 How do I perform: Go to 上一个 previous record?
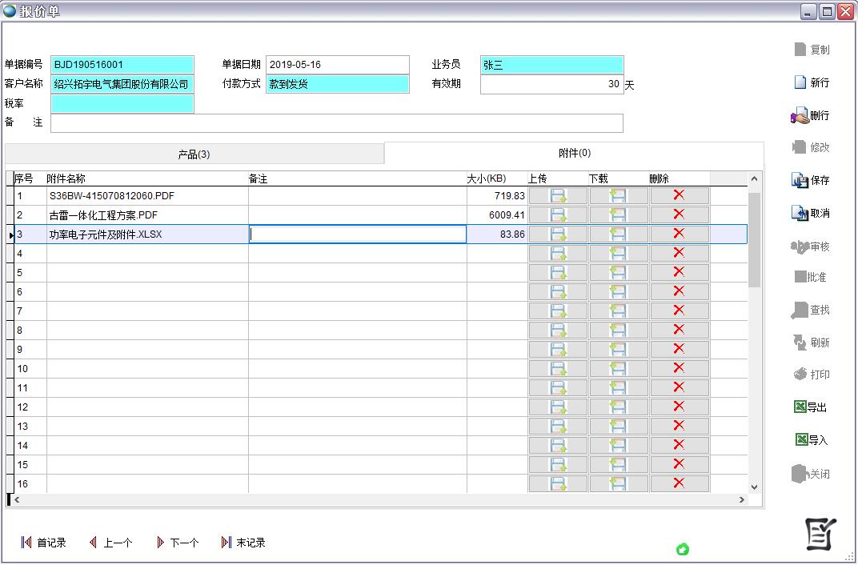[x=110, y=543]
